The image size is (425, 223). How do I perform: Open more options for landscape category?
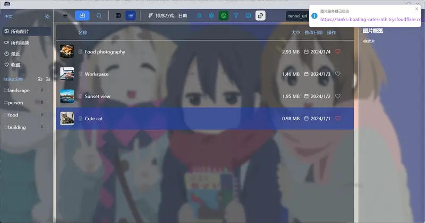(x=48, y=90)
